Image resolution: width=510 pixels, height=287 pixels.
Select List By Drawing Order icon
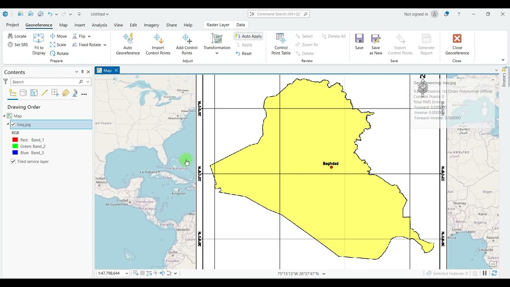point(13,93)
